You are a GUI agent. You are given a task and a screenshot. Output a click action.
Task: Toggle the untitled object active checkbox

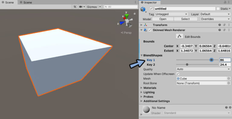(x=151, y=9)
